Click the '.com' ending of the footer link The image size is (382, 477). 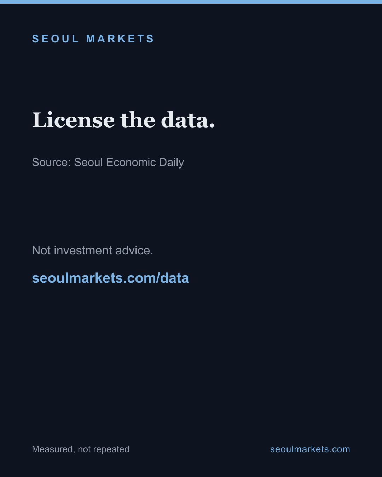click(x=340, y=449)
